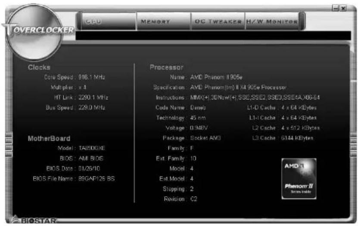Click the AMD Phenom II badge
Image resolution: width=358 pixels, height=226 pixels.
point(299,179)
